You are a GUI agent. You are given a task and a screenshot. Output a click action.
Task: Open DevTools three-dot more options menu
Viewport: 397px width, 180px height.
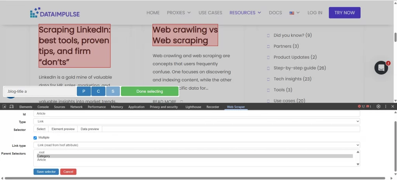pyautogui.click(x=386, y=107)
